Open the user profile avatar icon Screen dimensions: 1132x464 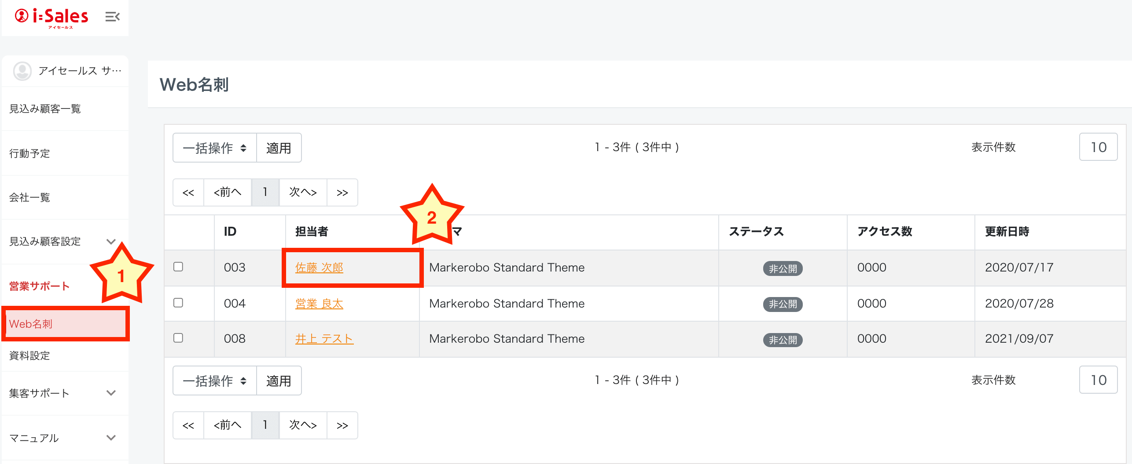22,71
